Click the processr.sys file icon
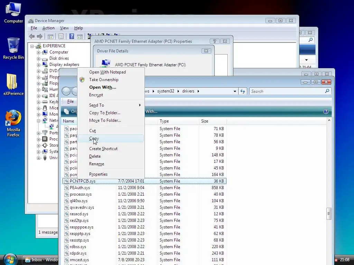The width and height of the screenshot is (354, 265). coord(66,194)
